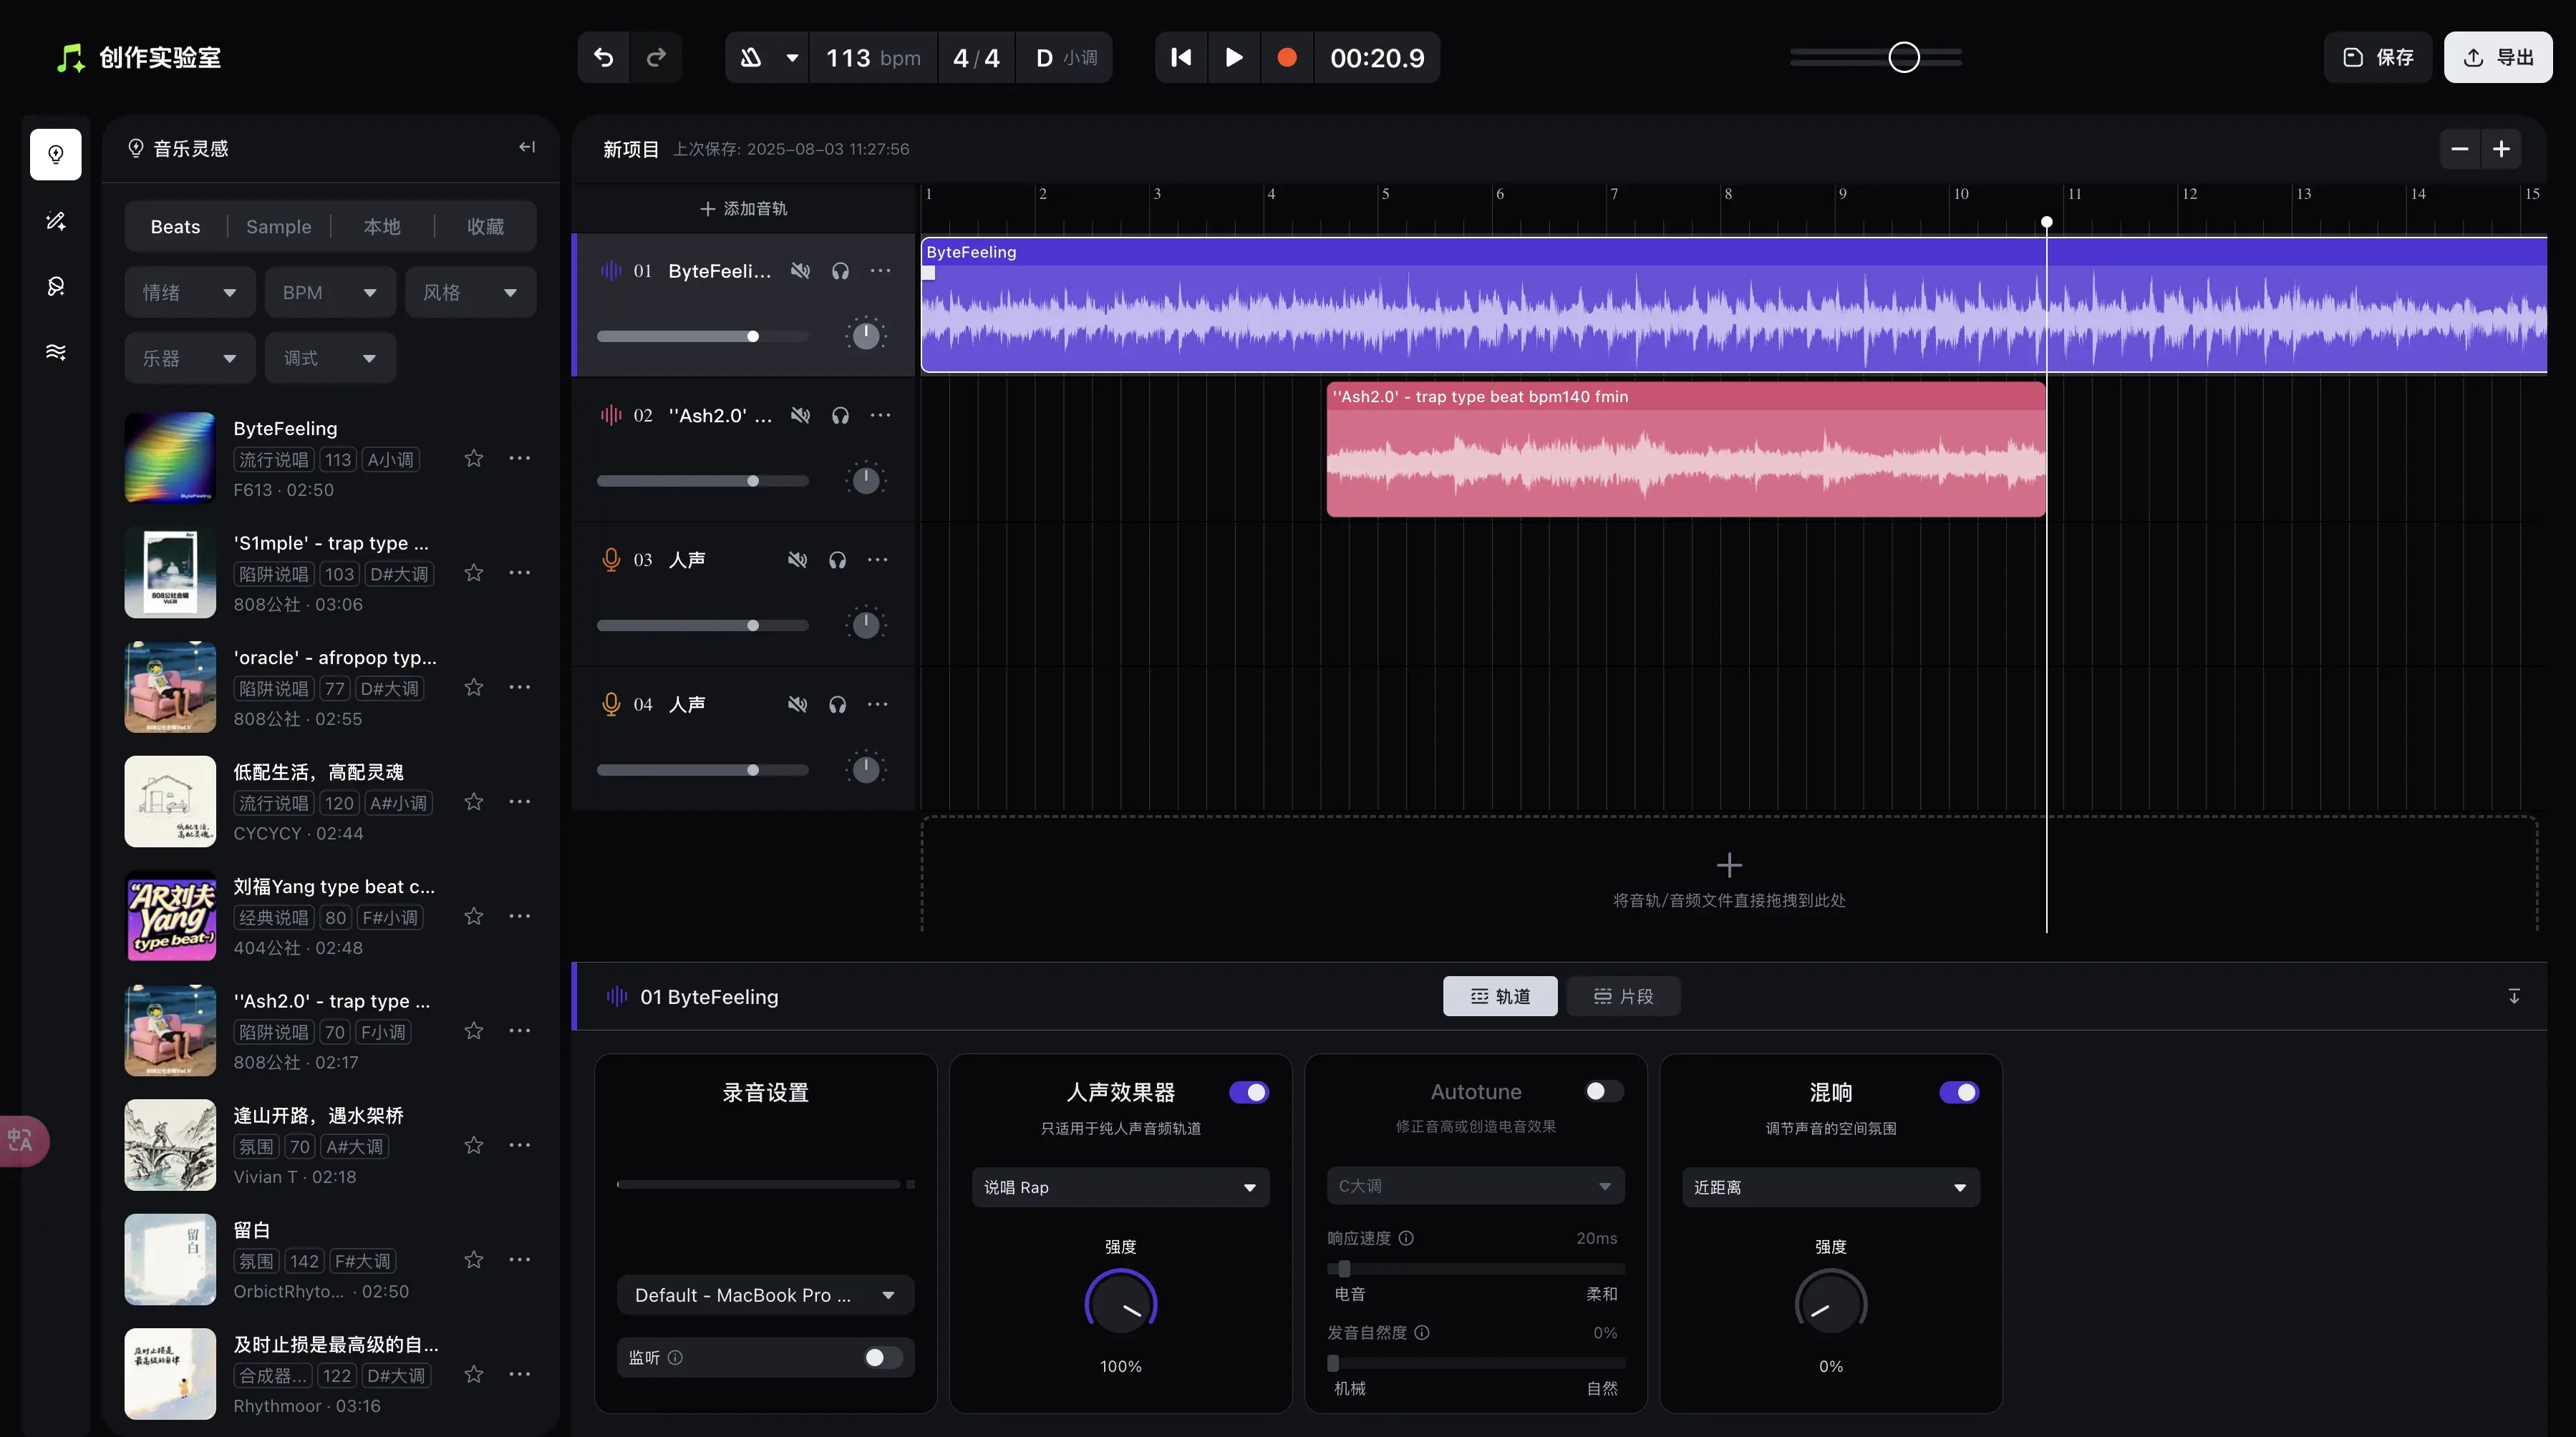Click the metronome icon
The width and height of the screenshot is (2576, 1437).
point(751,57)
